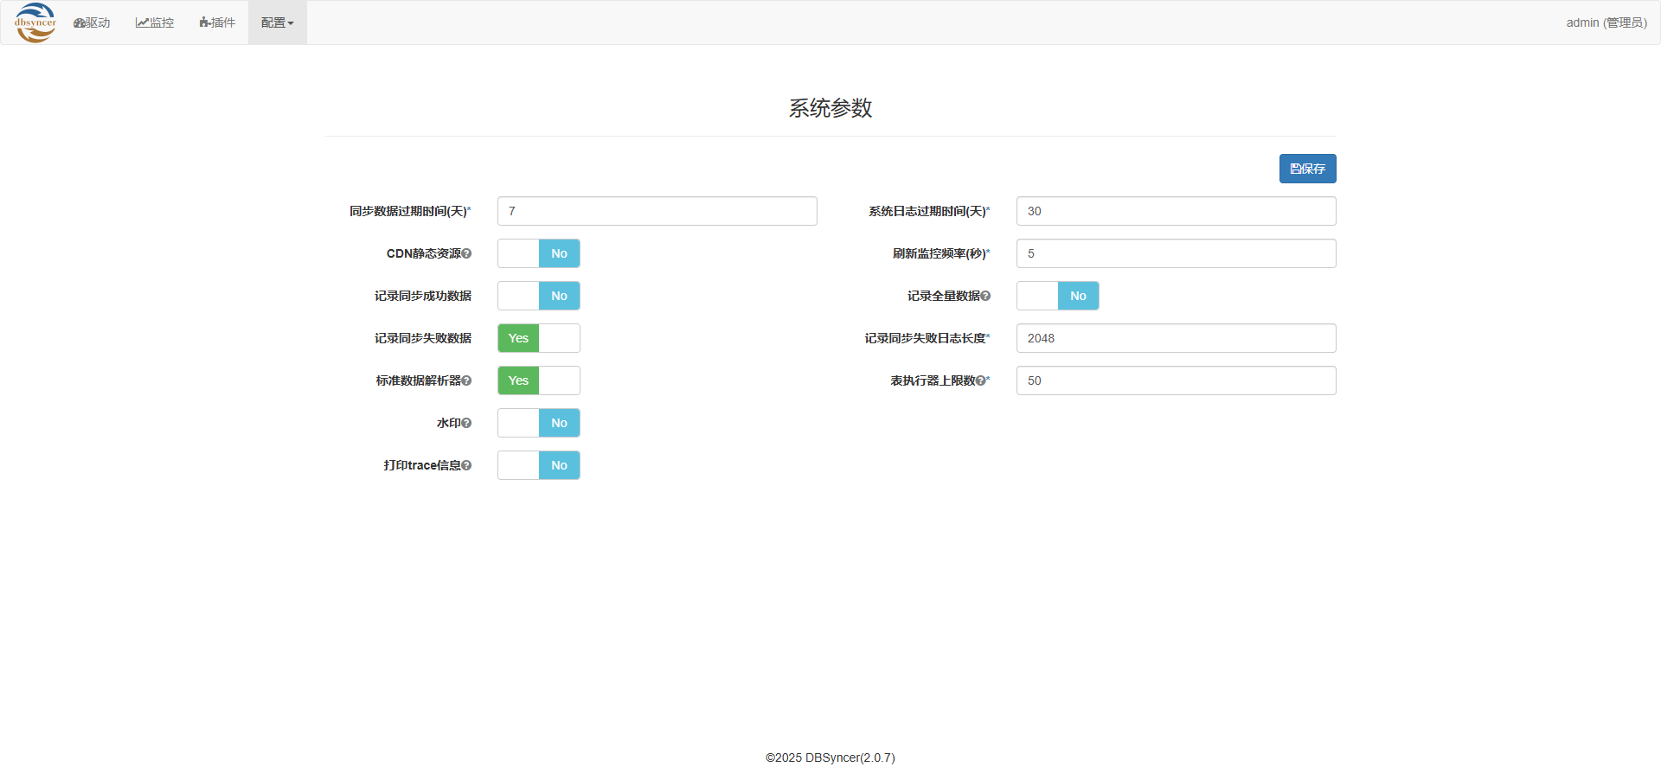Enable the 打印trace信息 switch

538,465
